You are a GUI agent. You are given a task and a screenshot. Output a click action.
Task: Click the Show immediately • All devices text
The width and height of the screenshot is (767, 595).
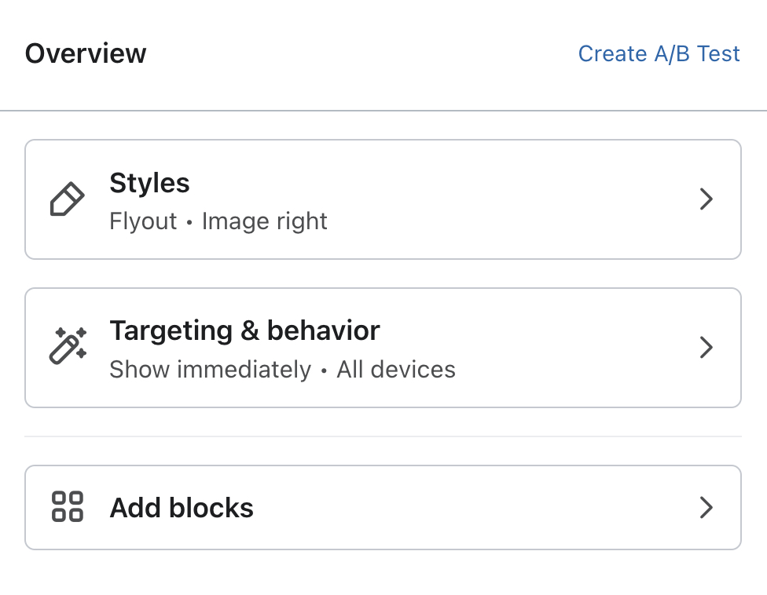tap(282, 369)
